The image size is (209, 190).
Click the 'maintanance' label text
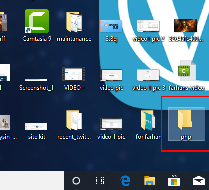[x=74, y=39]
